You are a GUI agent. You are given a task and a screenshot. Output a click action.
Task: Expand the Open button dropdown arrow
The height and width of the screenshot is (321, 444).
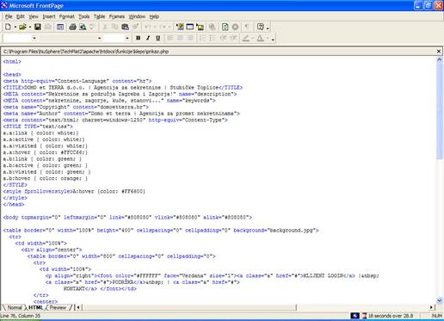point(29,28)
